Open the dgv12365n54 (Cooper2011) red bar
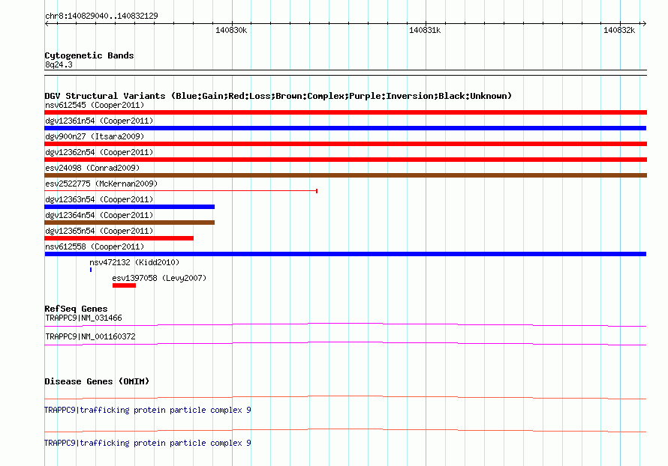668x466 pixels. coord(119,238)
